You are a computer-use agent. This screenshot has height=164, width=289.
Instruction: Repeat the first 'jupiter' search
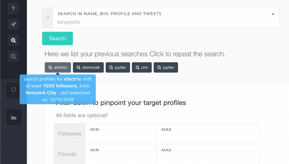118,67
